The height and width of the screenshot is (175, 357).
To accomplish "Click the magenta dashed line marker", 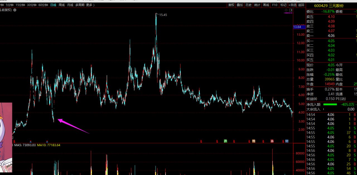I will click(x=288, y=13).
